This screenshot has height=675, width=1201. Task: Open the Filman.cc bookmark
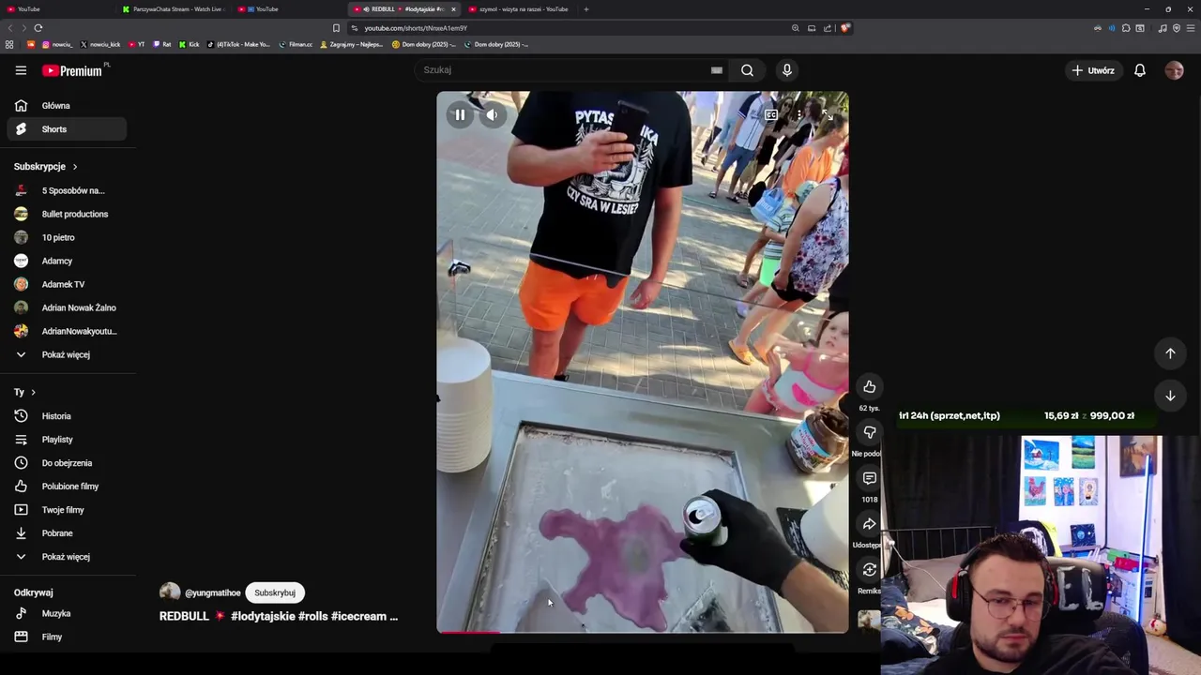(x=296, y=44)
